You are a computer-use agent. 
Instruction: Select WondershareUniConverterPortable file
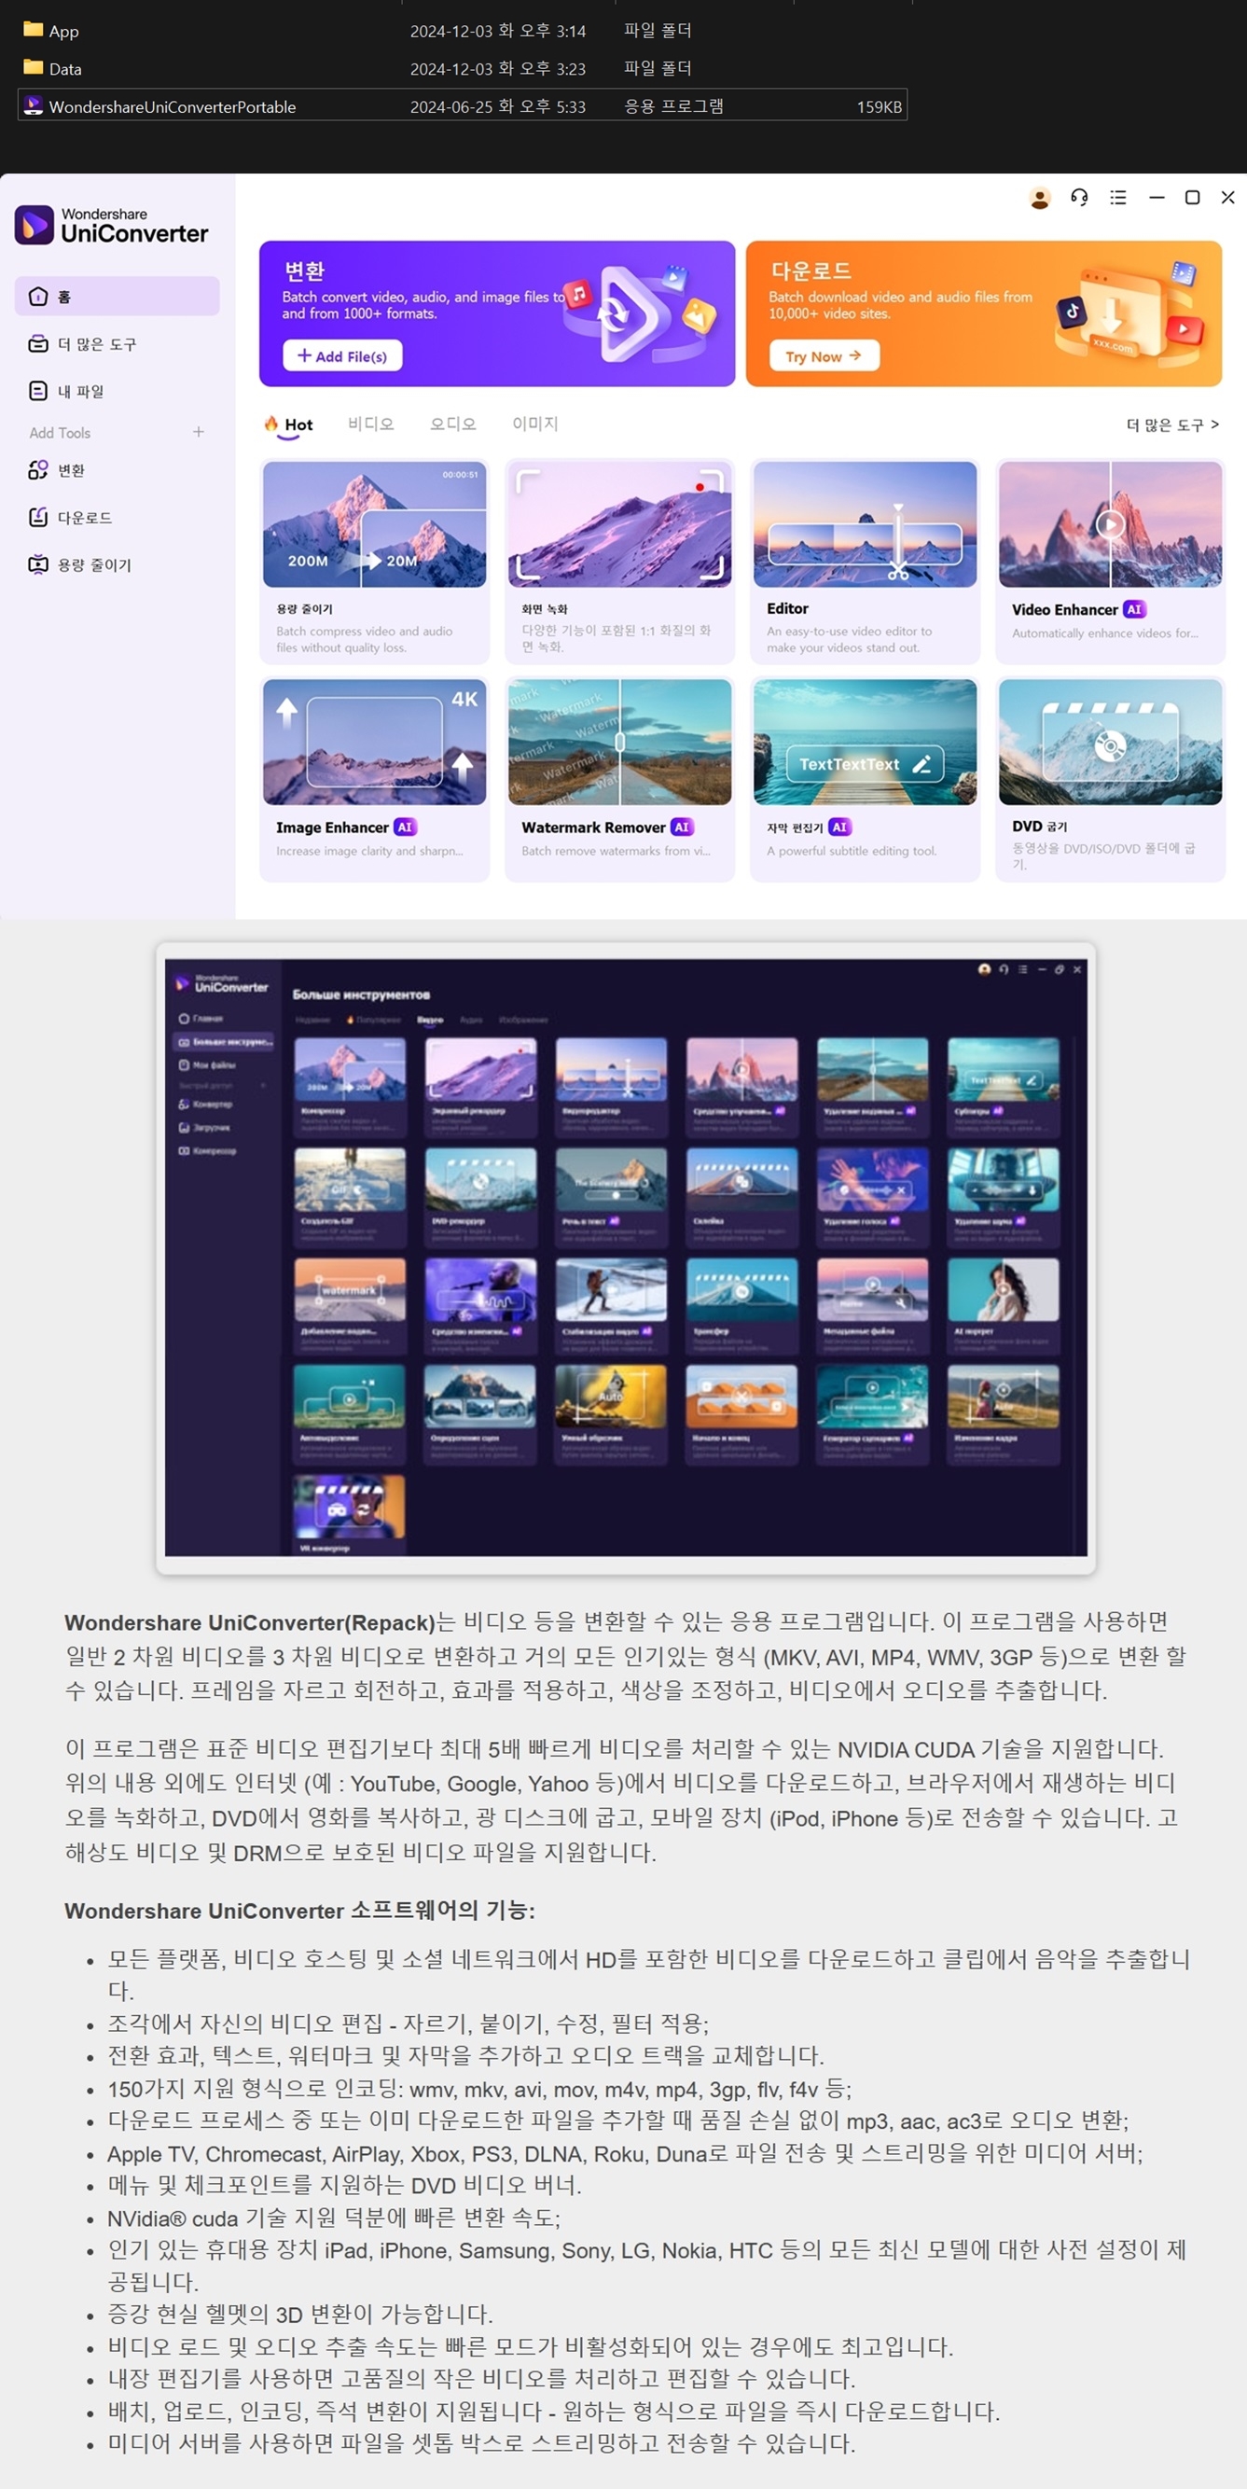(462, 106)
